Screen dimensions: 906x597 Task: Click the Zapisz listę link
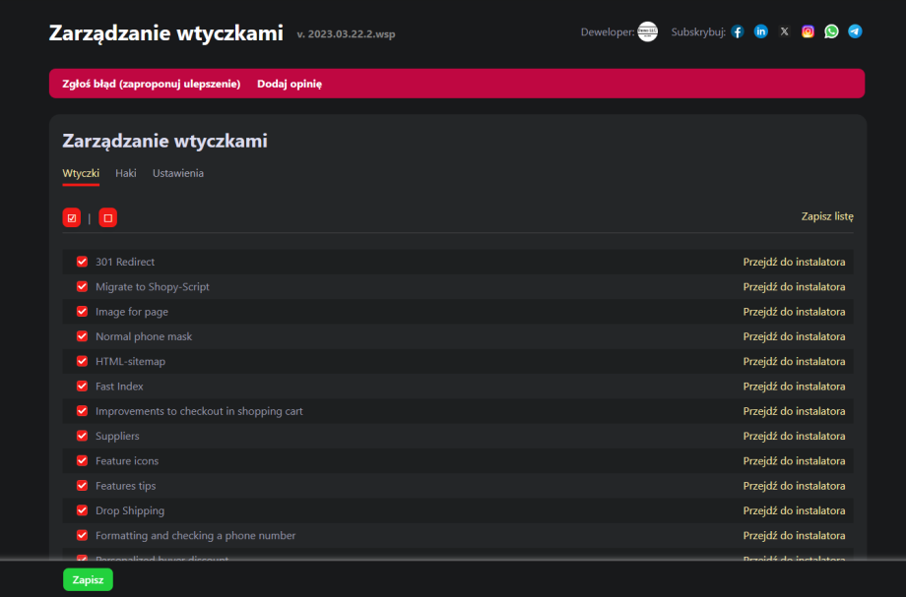coord(827,216)
